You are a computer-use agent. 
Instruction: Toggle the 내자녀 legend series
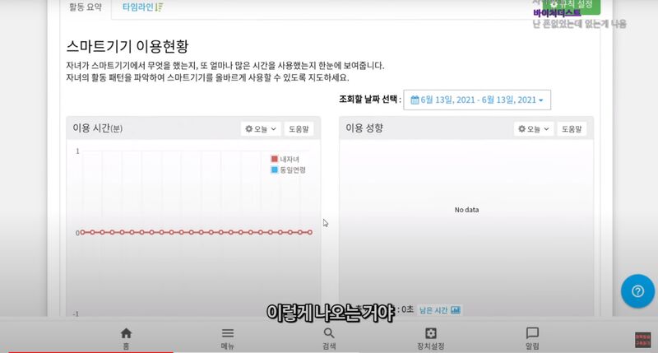point(286,159)
